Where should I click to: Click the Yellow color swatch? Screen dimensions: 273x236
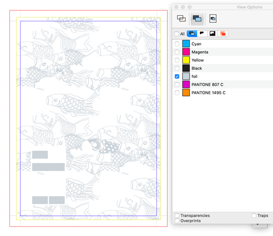186,60
